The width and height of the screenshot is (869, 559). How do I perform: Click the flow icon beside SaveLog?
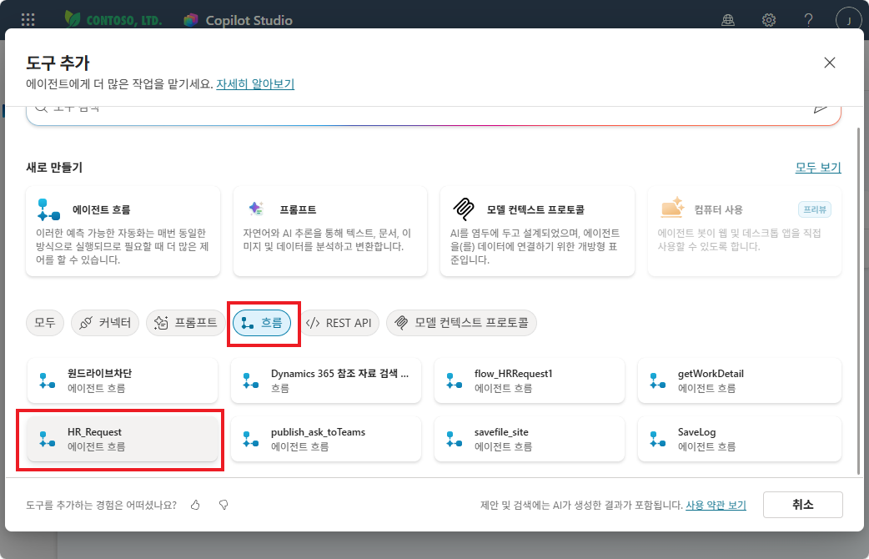[657, 439]
